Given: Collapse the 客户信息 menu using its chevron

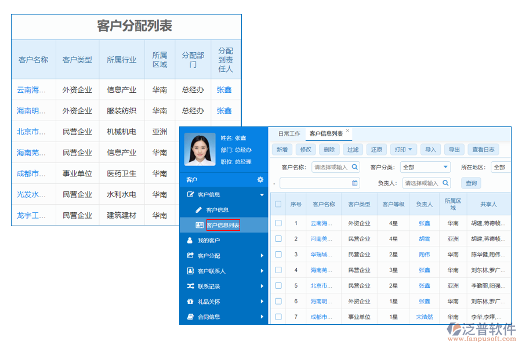Looking at the screenshot, I should pyautogui.click(x=263, y=194).
